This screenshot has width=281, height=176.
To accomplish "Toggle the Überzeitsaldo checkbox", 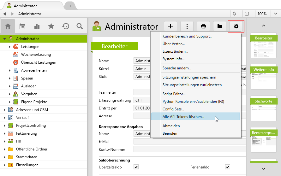I will pyautogui.click(x=136, y=167).
